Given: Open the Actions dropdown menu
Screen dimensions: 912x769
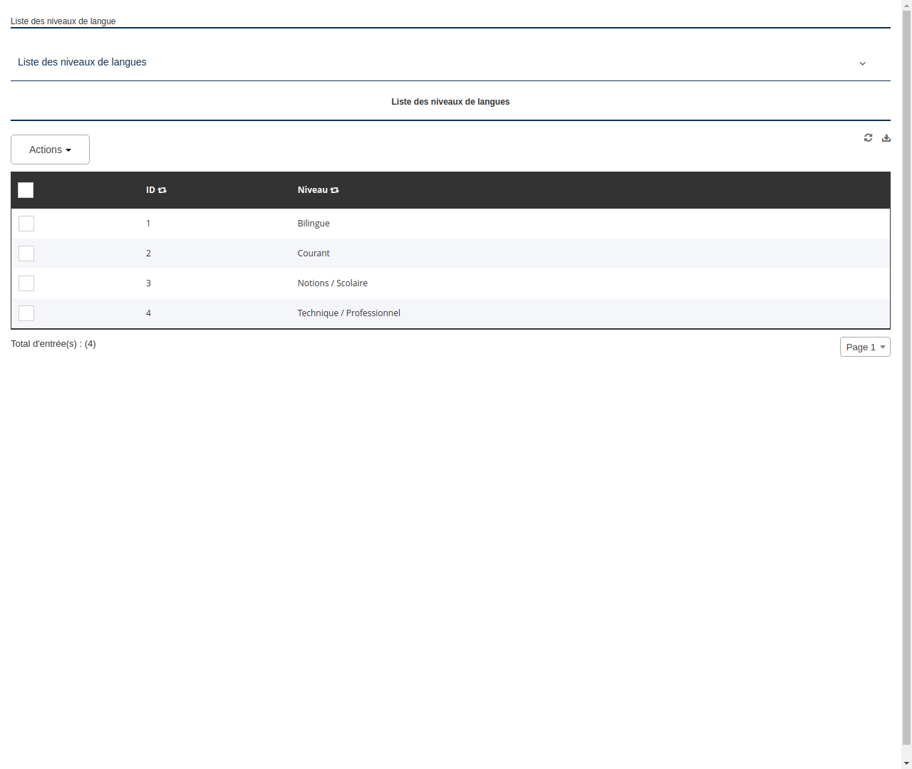Looking at the screenshot, I should click(50, 150).
